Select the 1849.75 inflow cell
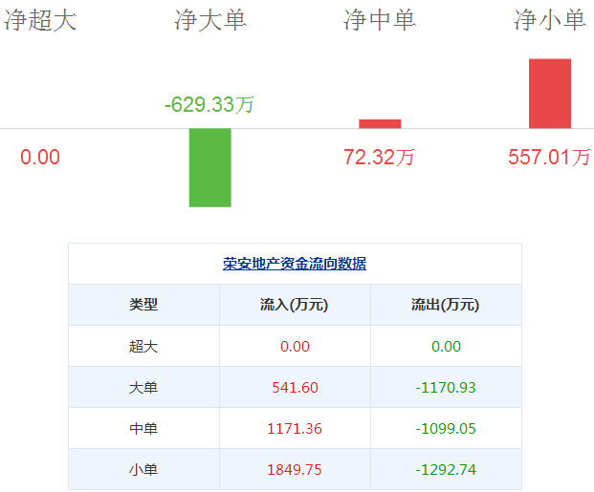 (295, 470)
